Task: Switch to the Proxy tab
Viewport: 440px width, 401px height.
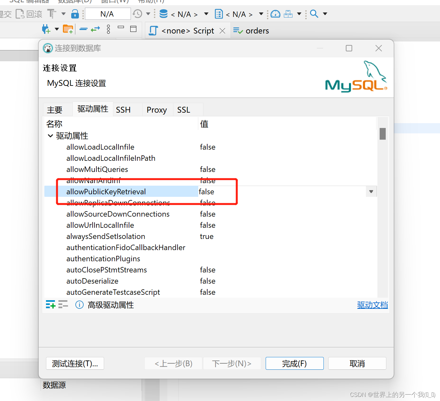Action: tap(157, 109)
